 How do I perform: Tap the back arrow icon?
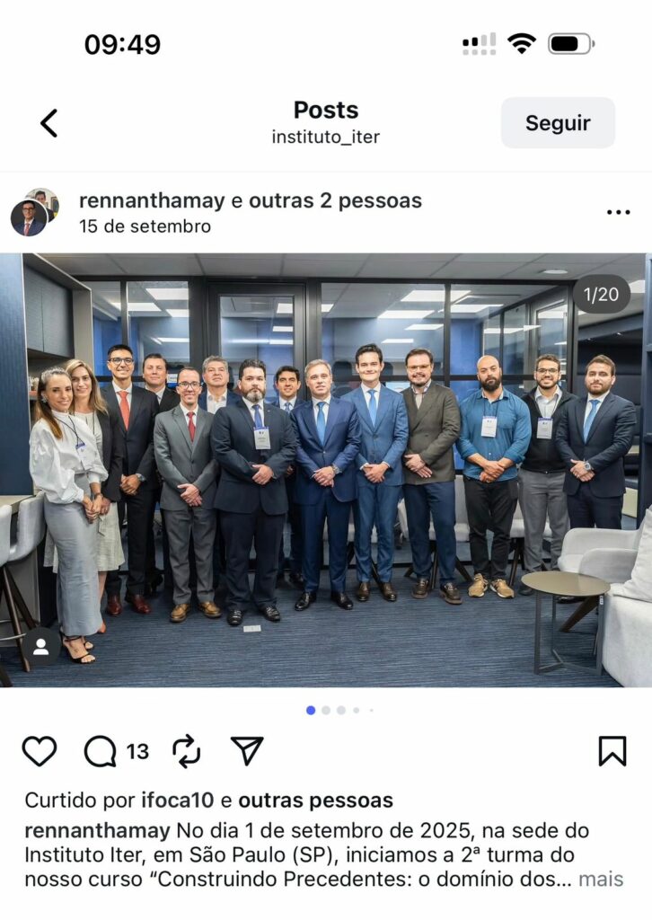(49, 123)
